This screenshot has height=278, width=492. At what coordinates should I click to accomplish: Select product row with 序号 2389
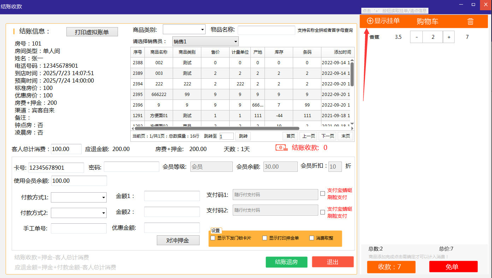coord(240,73)
